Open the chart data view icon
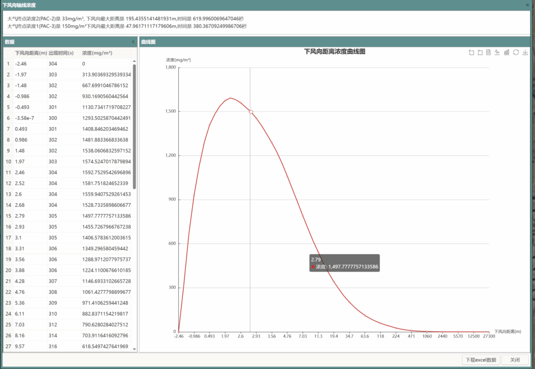This screenshot has height=369, width=535. click(489, 52)
